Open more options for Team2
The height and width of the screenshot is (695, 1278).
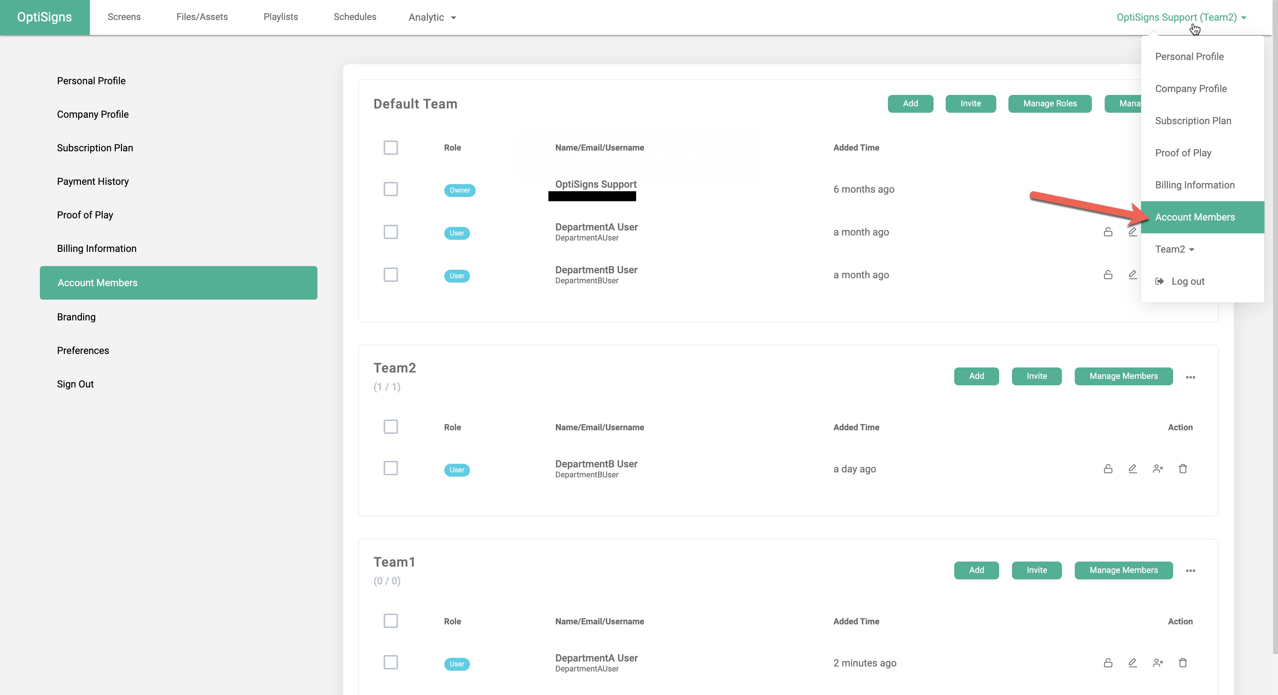[x=1191, y=377]
